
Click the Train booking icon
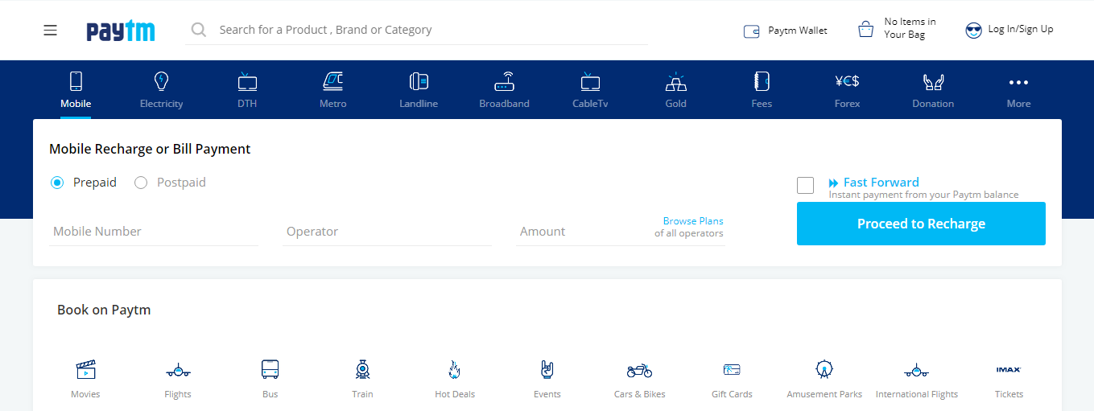coord(362,369)
